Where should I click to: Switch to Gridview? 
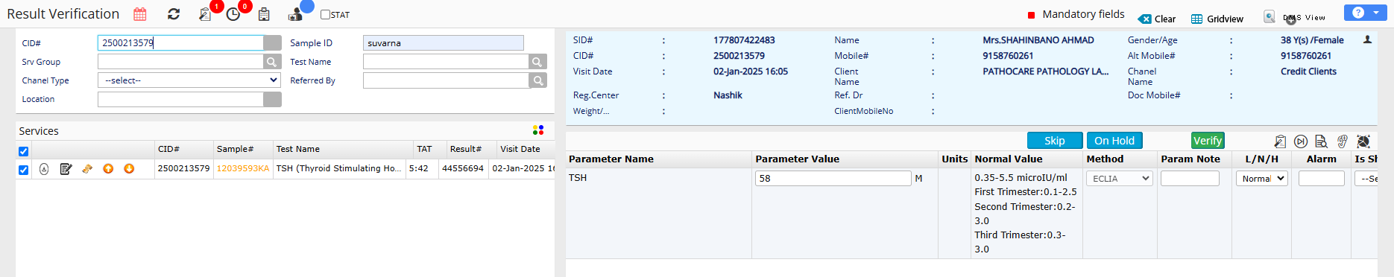pyautogui.click(x=1217, y=19)
